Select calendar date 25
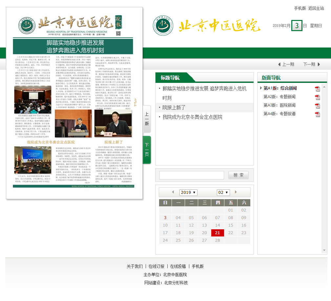 click(178, 240)
